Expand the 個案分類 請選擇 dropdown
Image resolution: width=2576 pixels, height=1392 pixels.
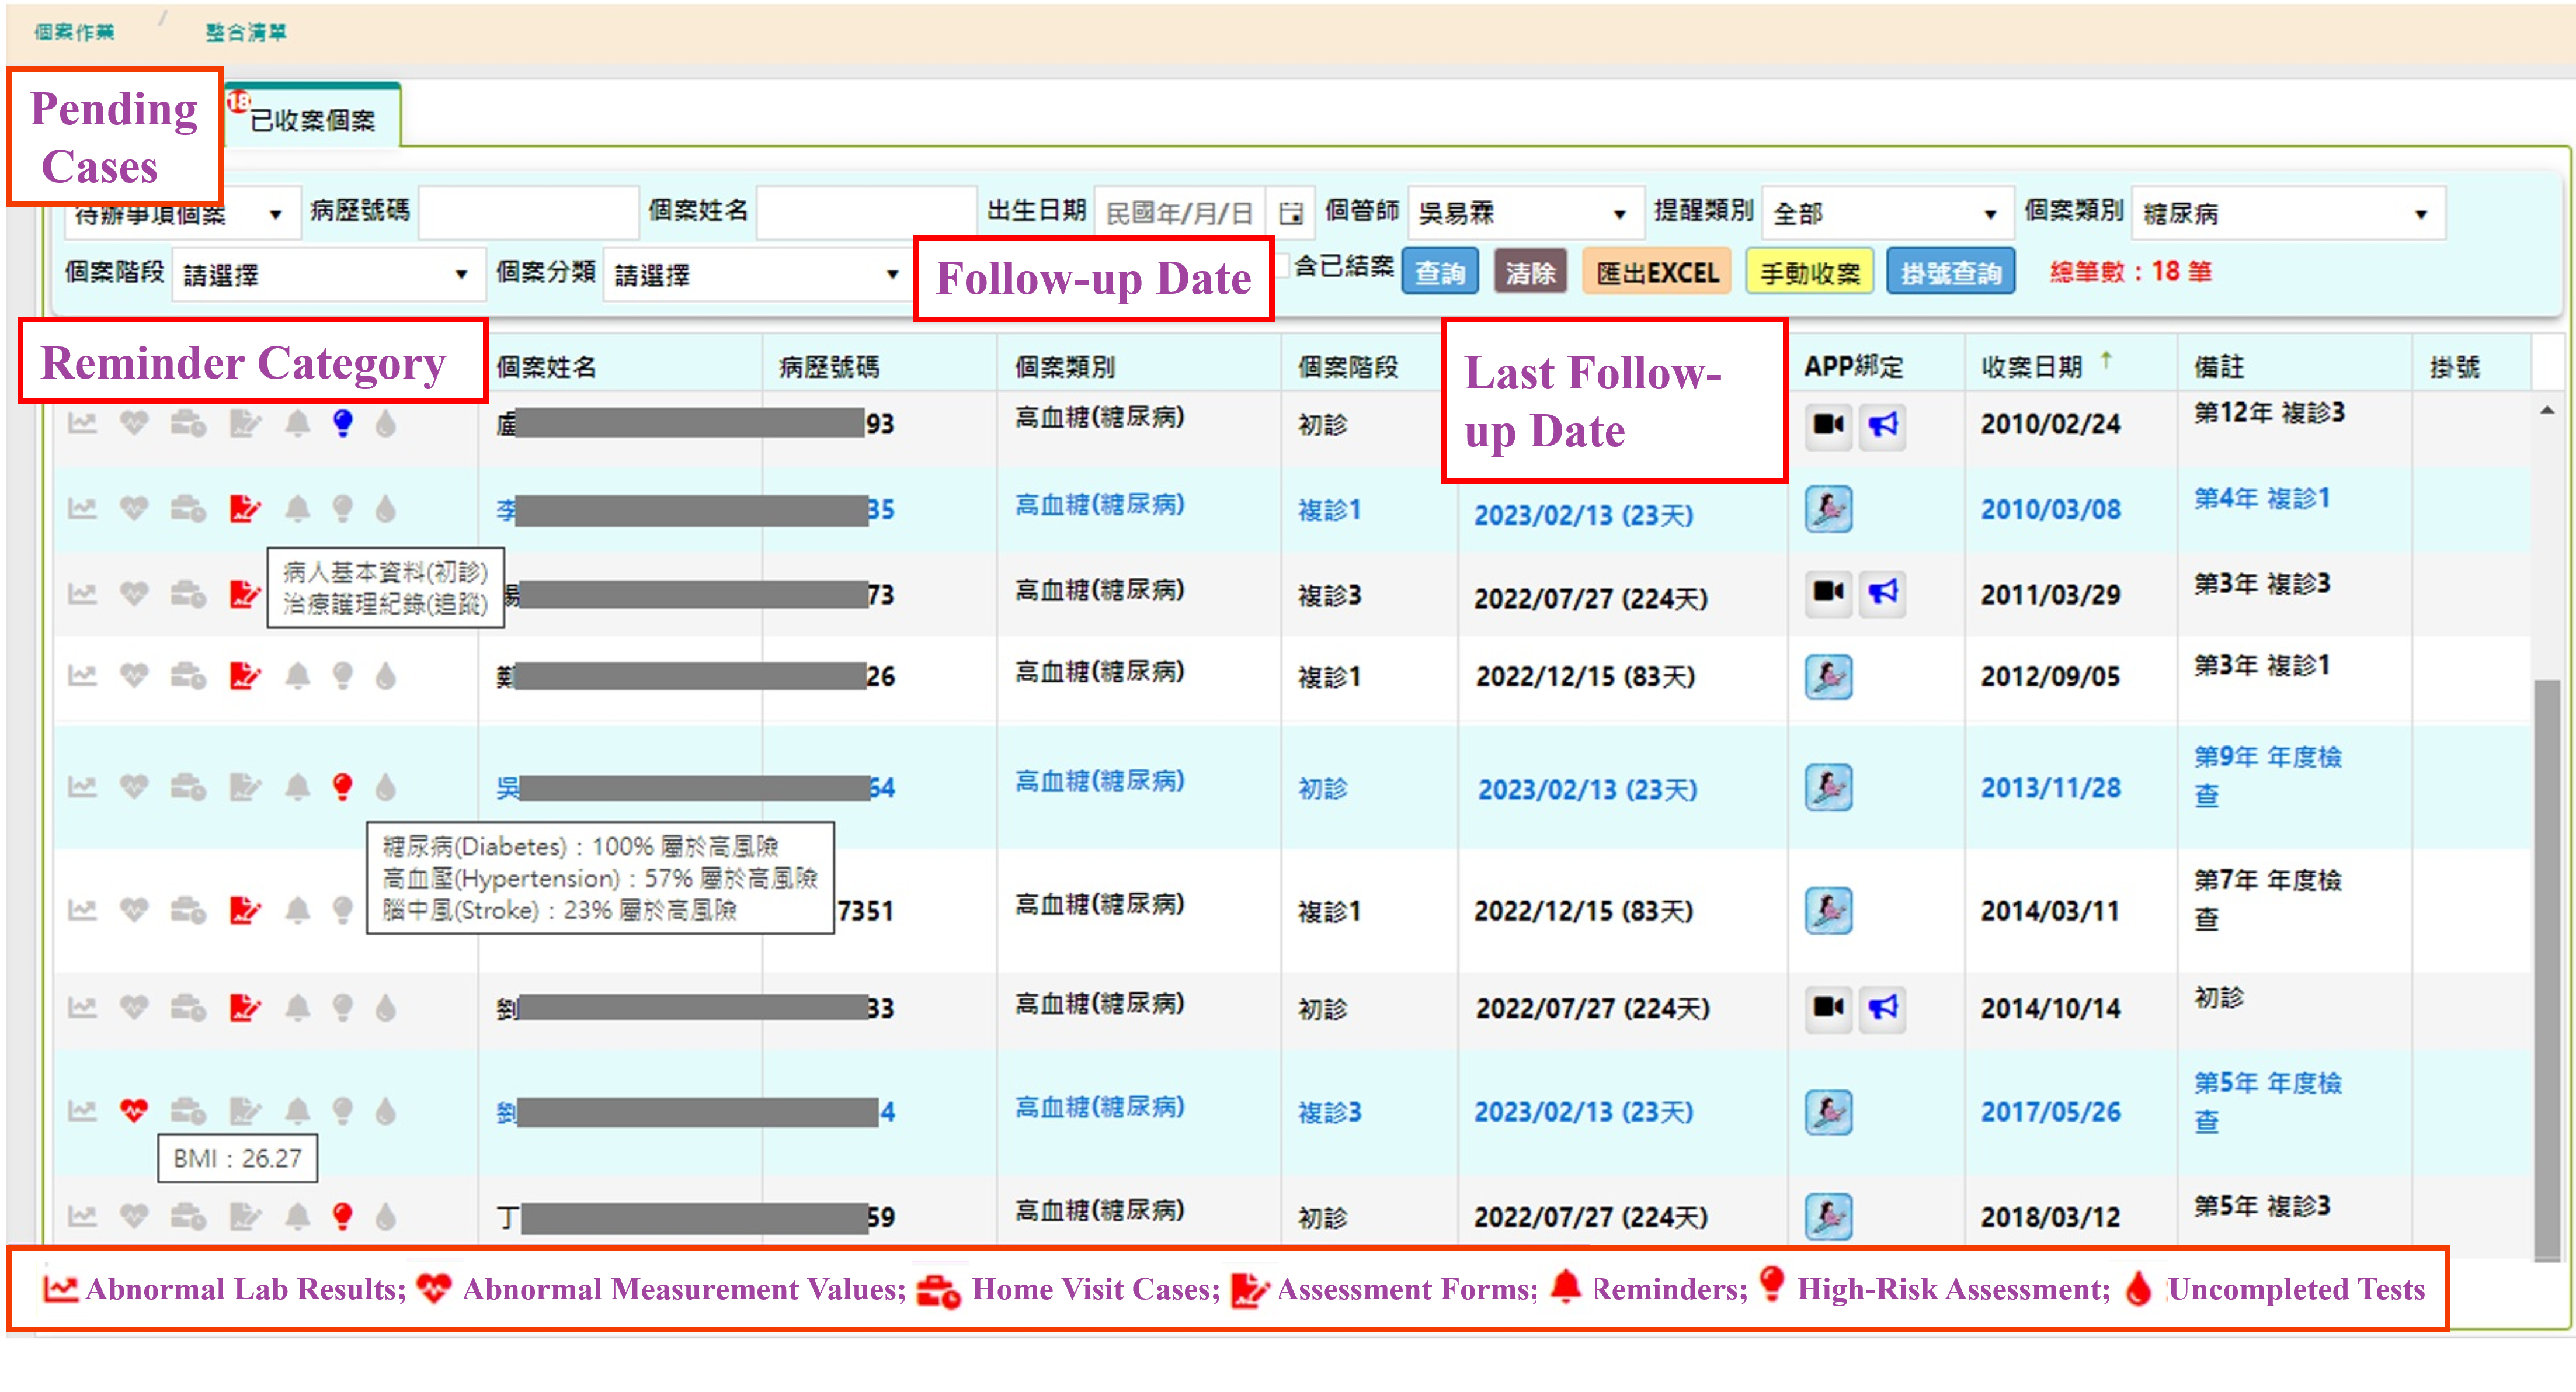(x=759, y=274)
